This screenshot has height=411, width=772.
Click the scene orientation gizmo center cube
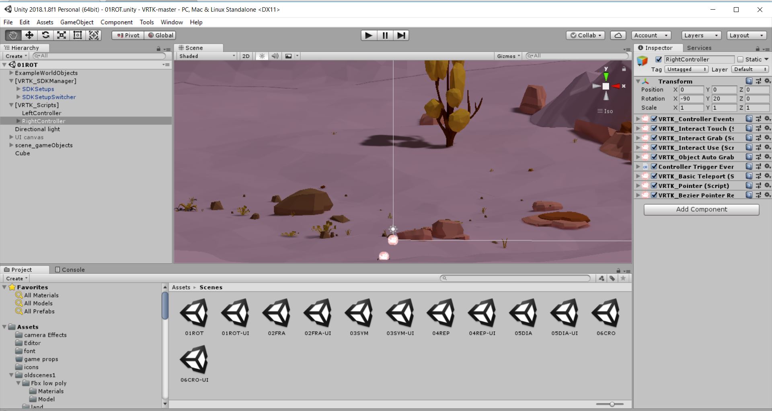tap(606, 86)
